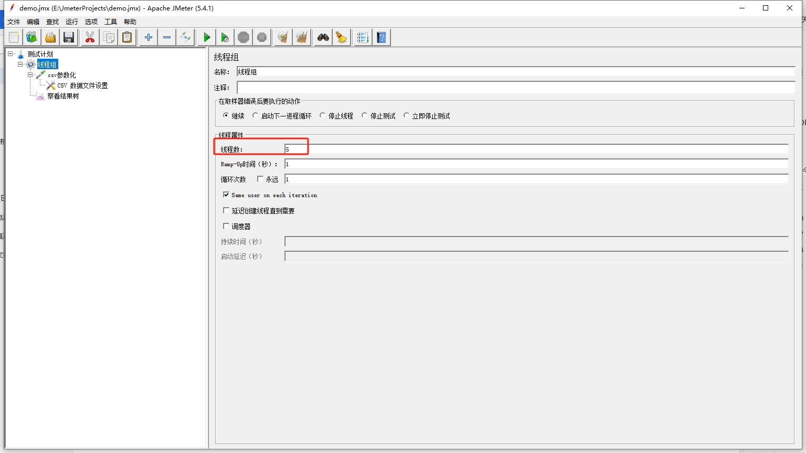The width and height of the screenshot is (806, 453).
Task: Minimize the JMeter window
Action: tap(742, 8)
